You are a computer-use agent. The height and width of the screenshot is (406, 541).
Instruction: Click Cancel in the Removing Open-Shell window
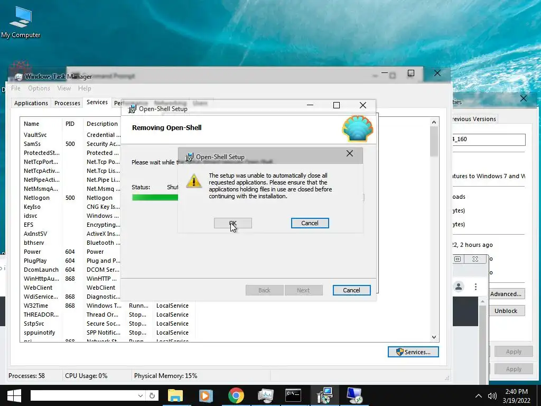click(351, 290)
